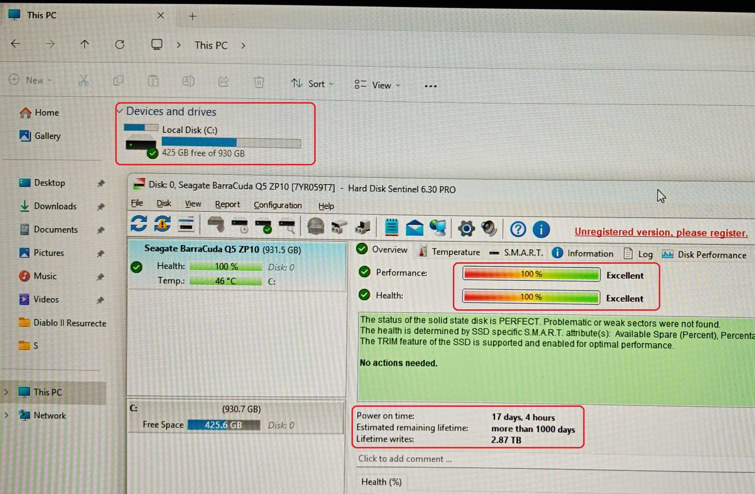Click the Local Disk (C:) capacity bar

click(x=231, y=143)
